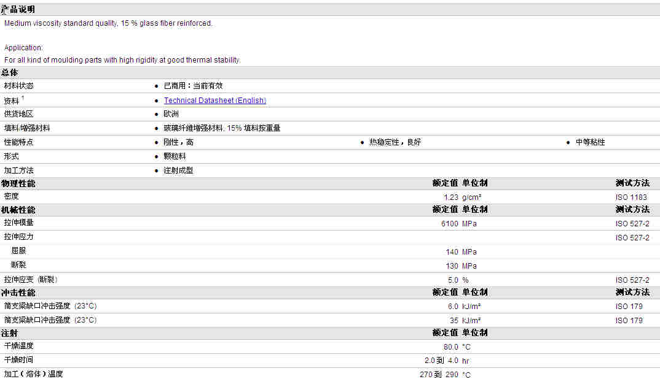Image resolution: width=660 pixels, height=379 pixels.
Task: Click 单位制 header in 注射 section
Action: [475, 333]
